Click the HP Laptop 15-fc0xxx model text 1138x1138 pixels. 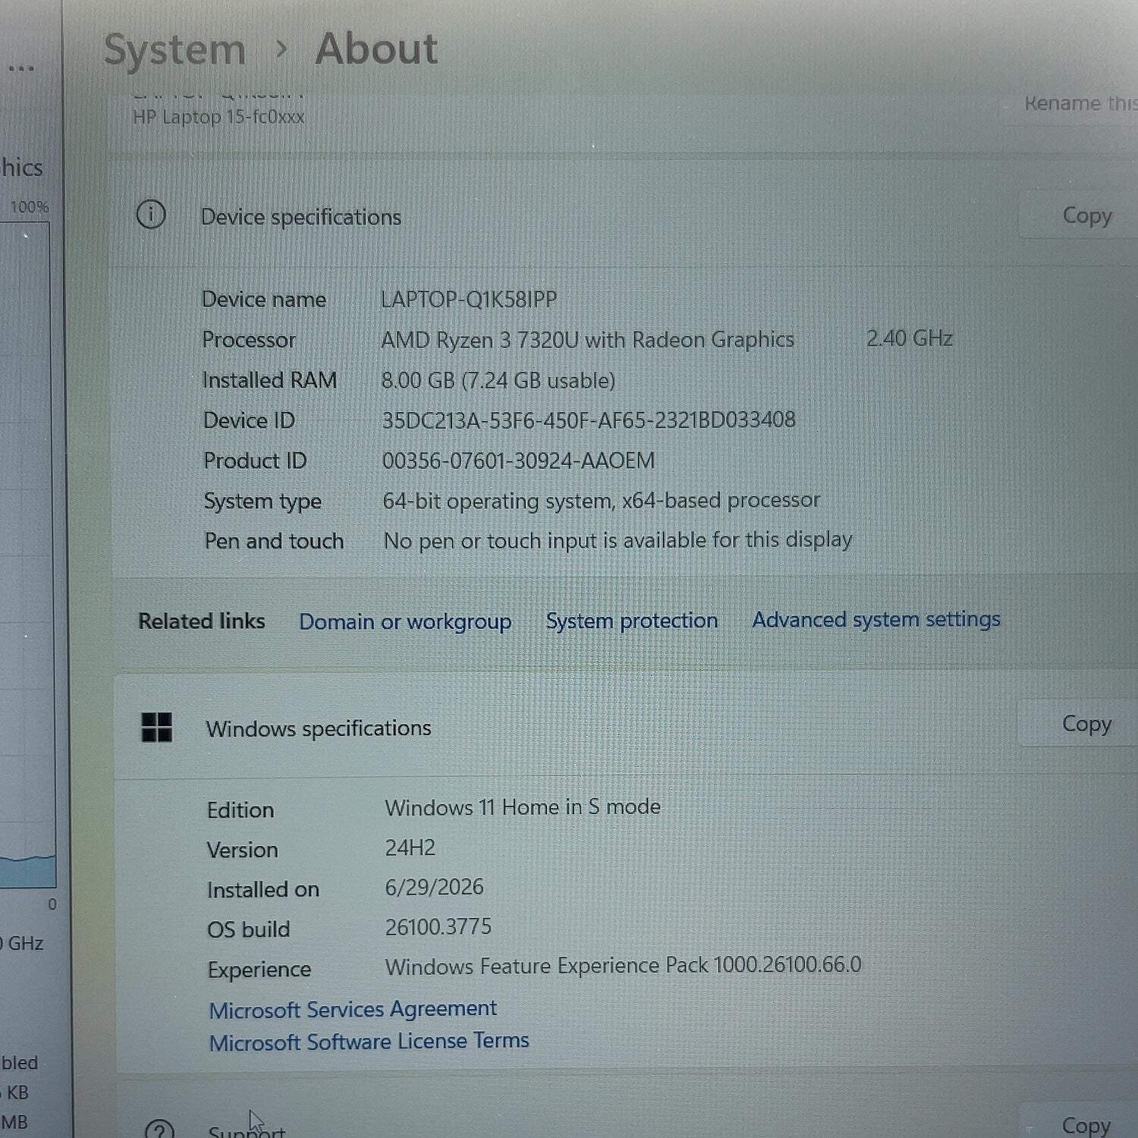tap(218, 117)
